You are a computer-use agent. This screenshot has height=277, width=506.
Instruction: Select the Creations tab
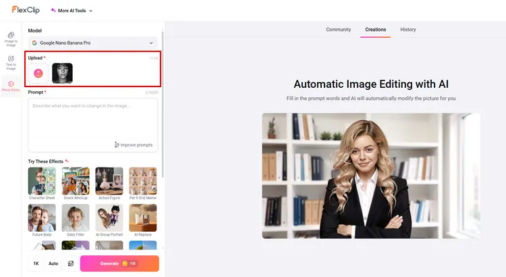point(375,30)
